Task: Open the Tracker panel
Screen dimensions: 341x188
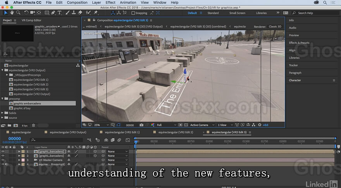Action: click(293, 65)
